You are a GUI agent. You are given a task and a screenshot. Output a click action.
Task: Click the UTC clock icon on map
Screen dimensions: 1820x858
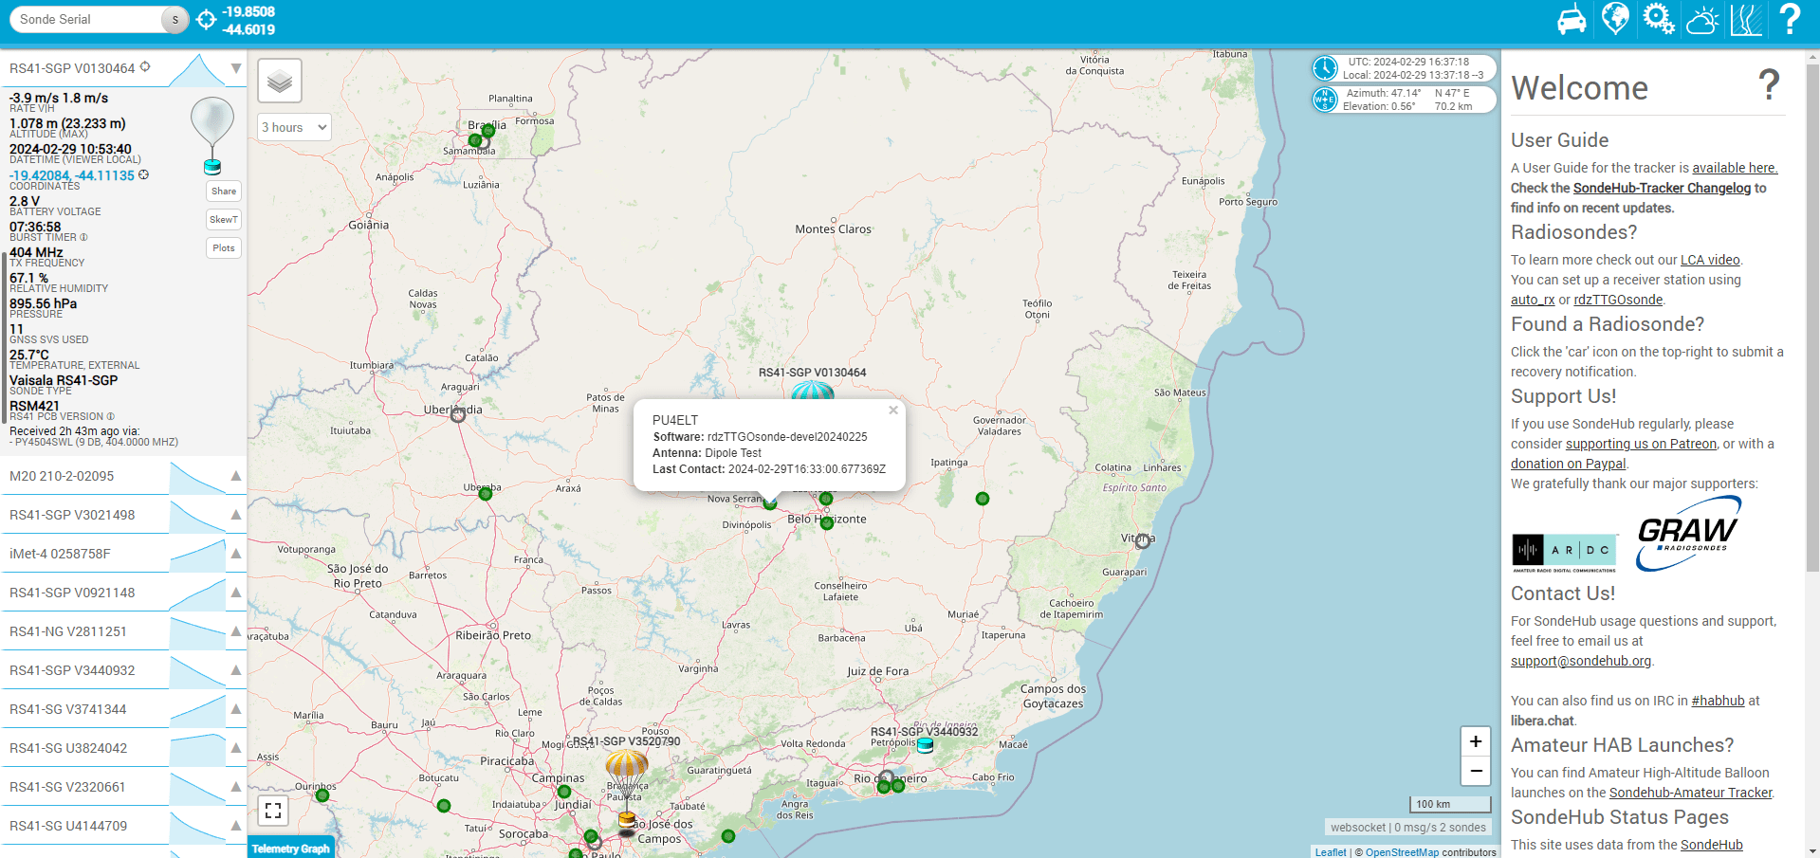[x=1325, y=68]
